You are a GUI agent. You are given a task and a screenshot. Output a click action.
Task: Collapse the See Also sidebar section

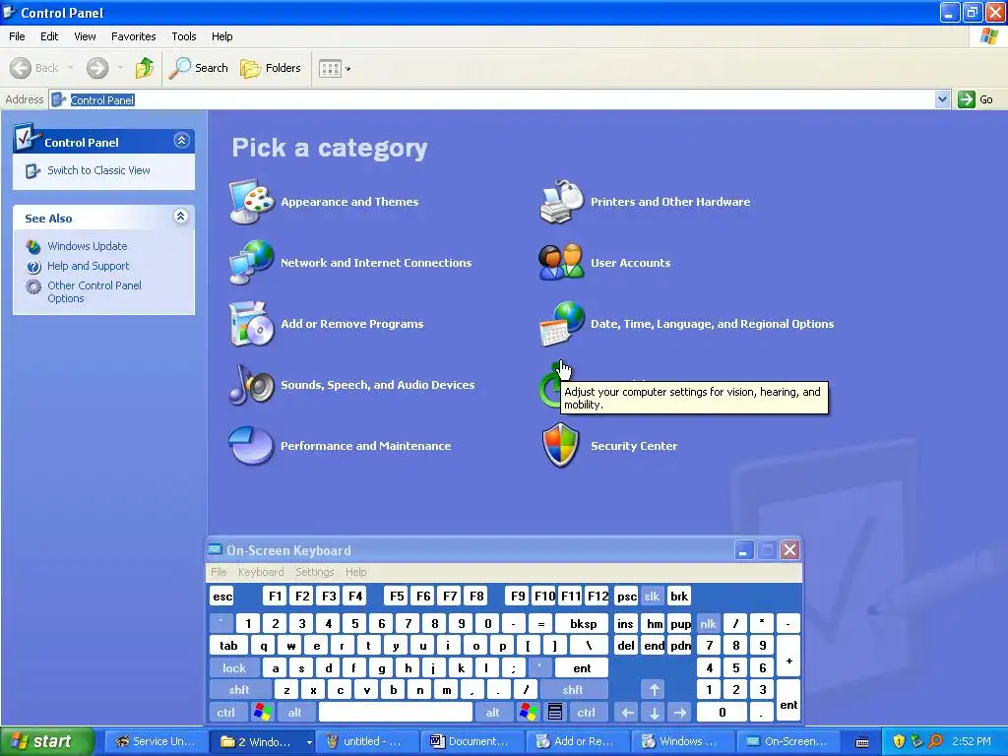point(181,216)
